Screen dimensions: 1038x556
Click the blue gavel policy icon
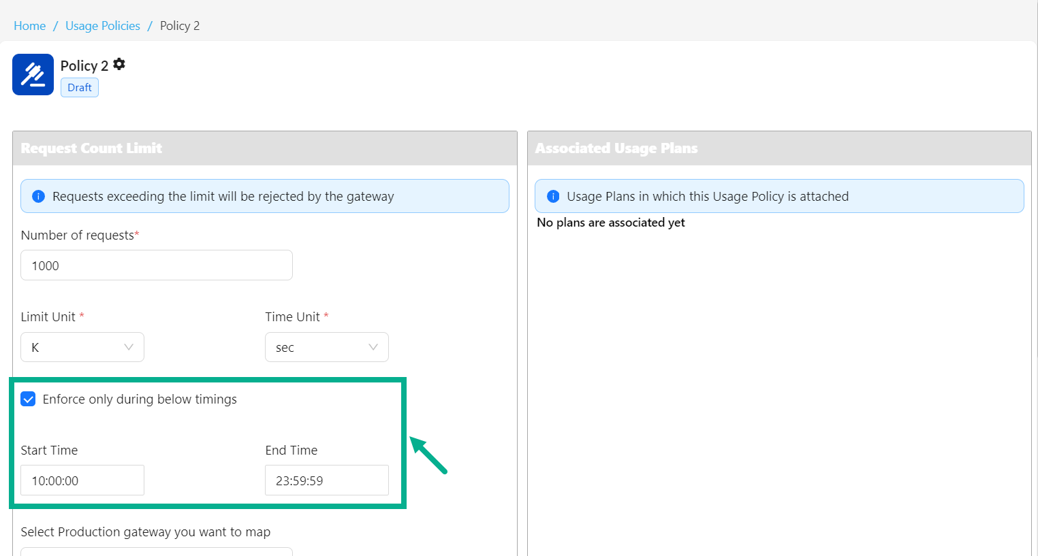[33, 75]
